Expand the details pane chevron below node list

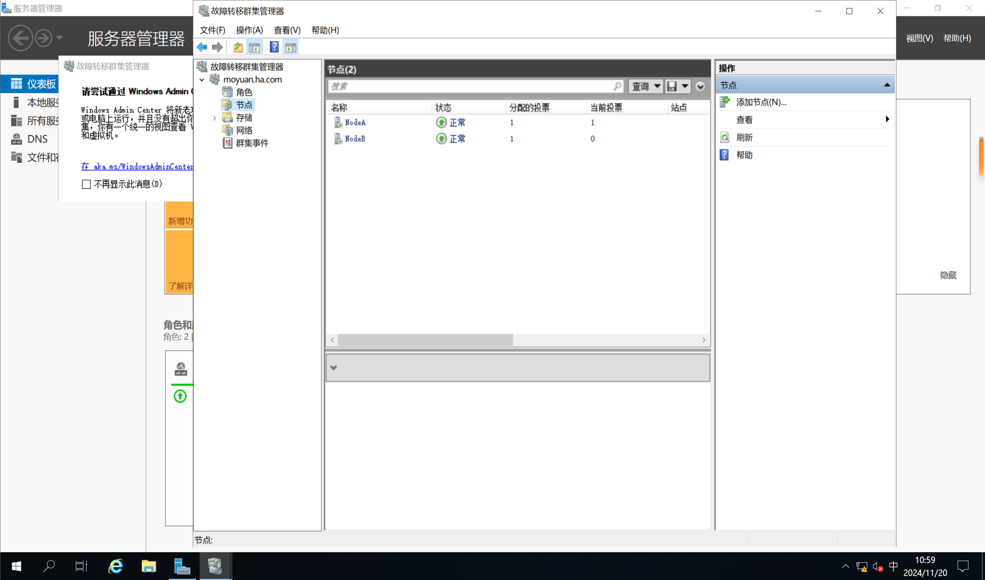pyautogui.click(x=334, y=367)
